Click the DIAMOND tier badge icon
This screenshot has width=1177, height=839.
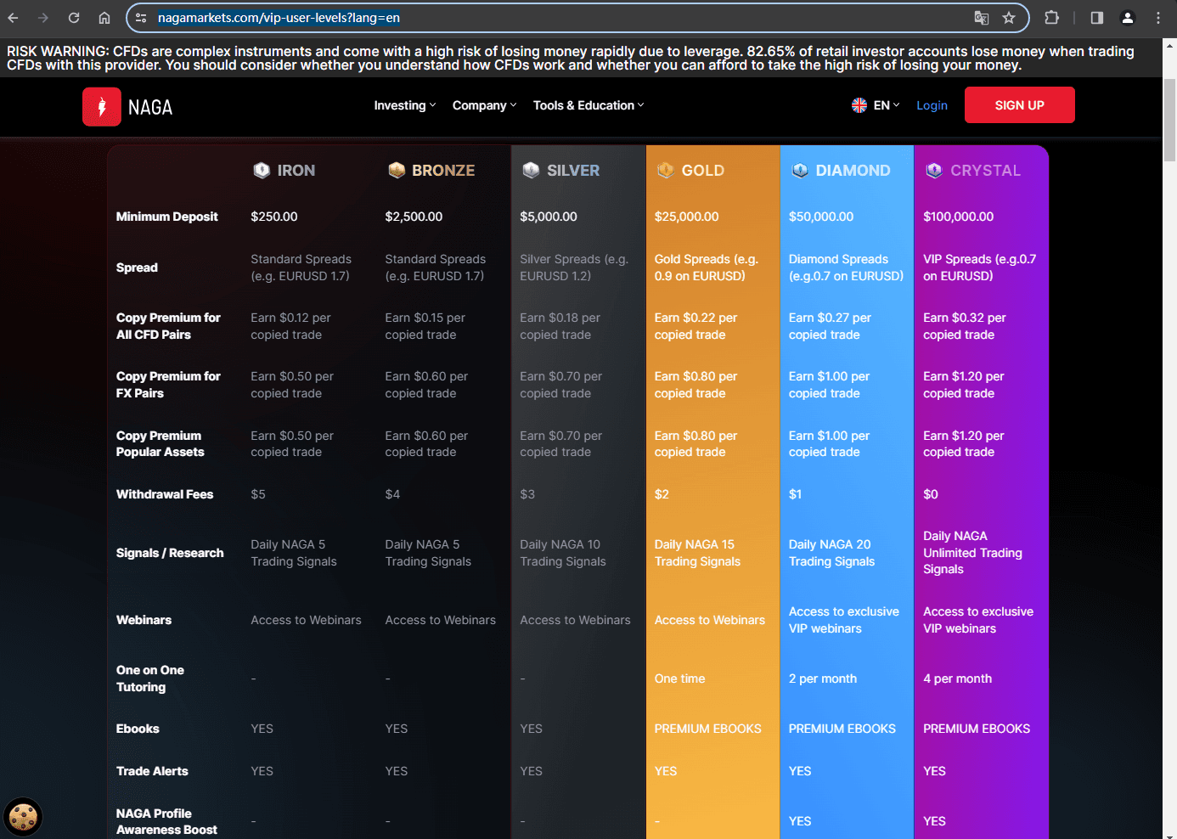coord(800,170)
